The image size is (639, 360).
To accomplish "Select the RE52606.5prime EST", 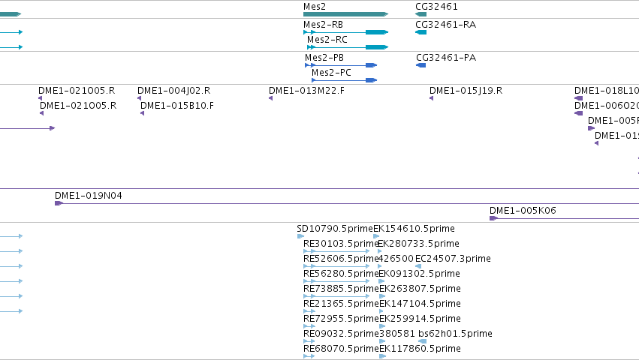I will pyautogui.click(x=336, y=266).
